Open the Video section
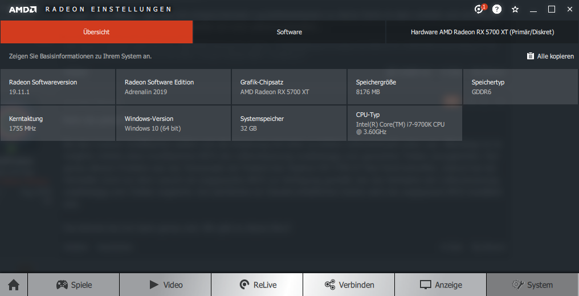Viewport: 579px width, 296px height. (x=165, y=285)
